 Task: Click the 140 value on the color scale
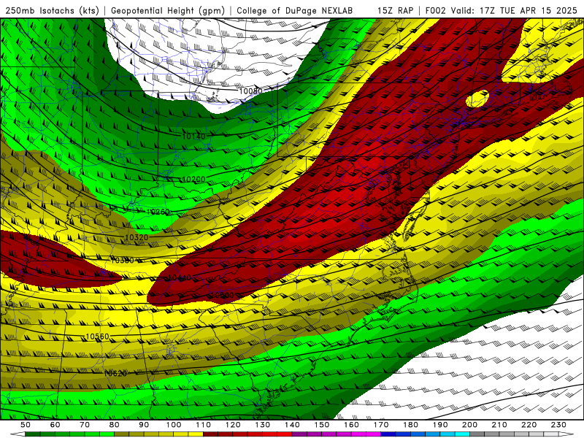click(293, 425)
